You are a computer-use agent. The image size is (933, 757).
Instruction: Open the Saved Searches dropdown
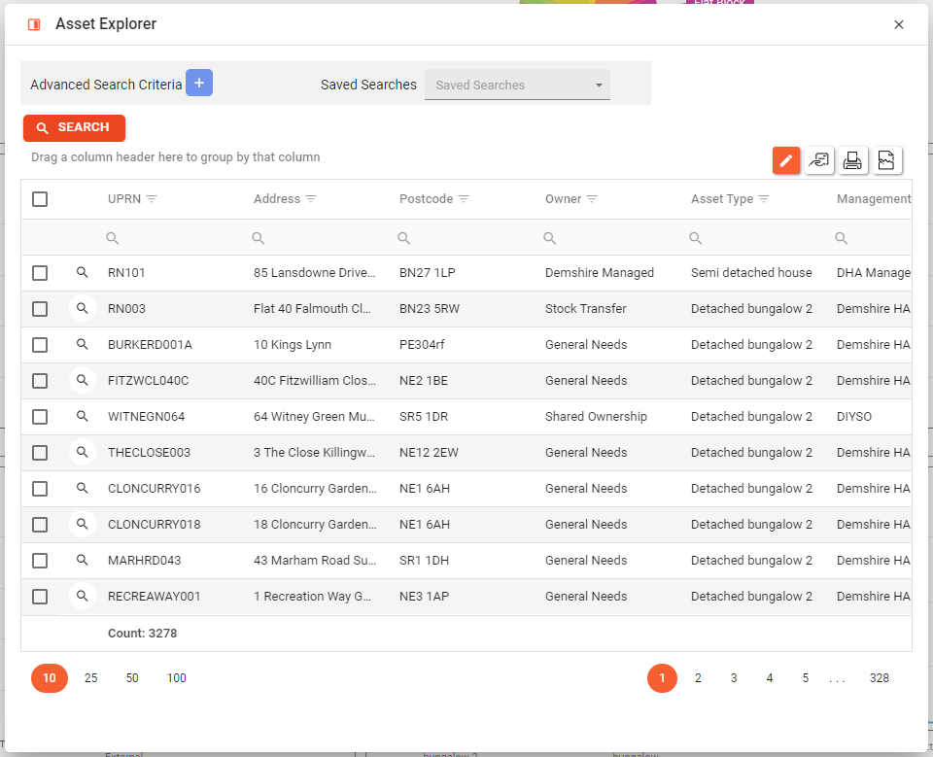point(517,86)
